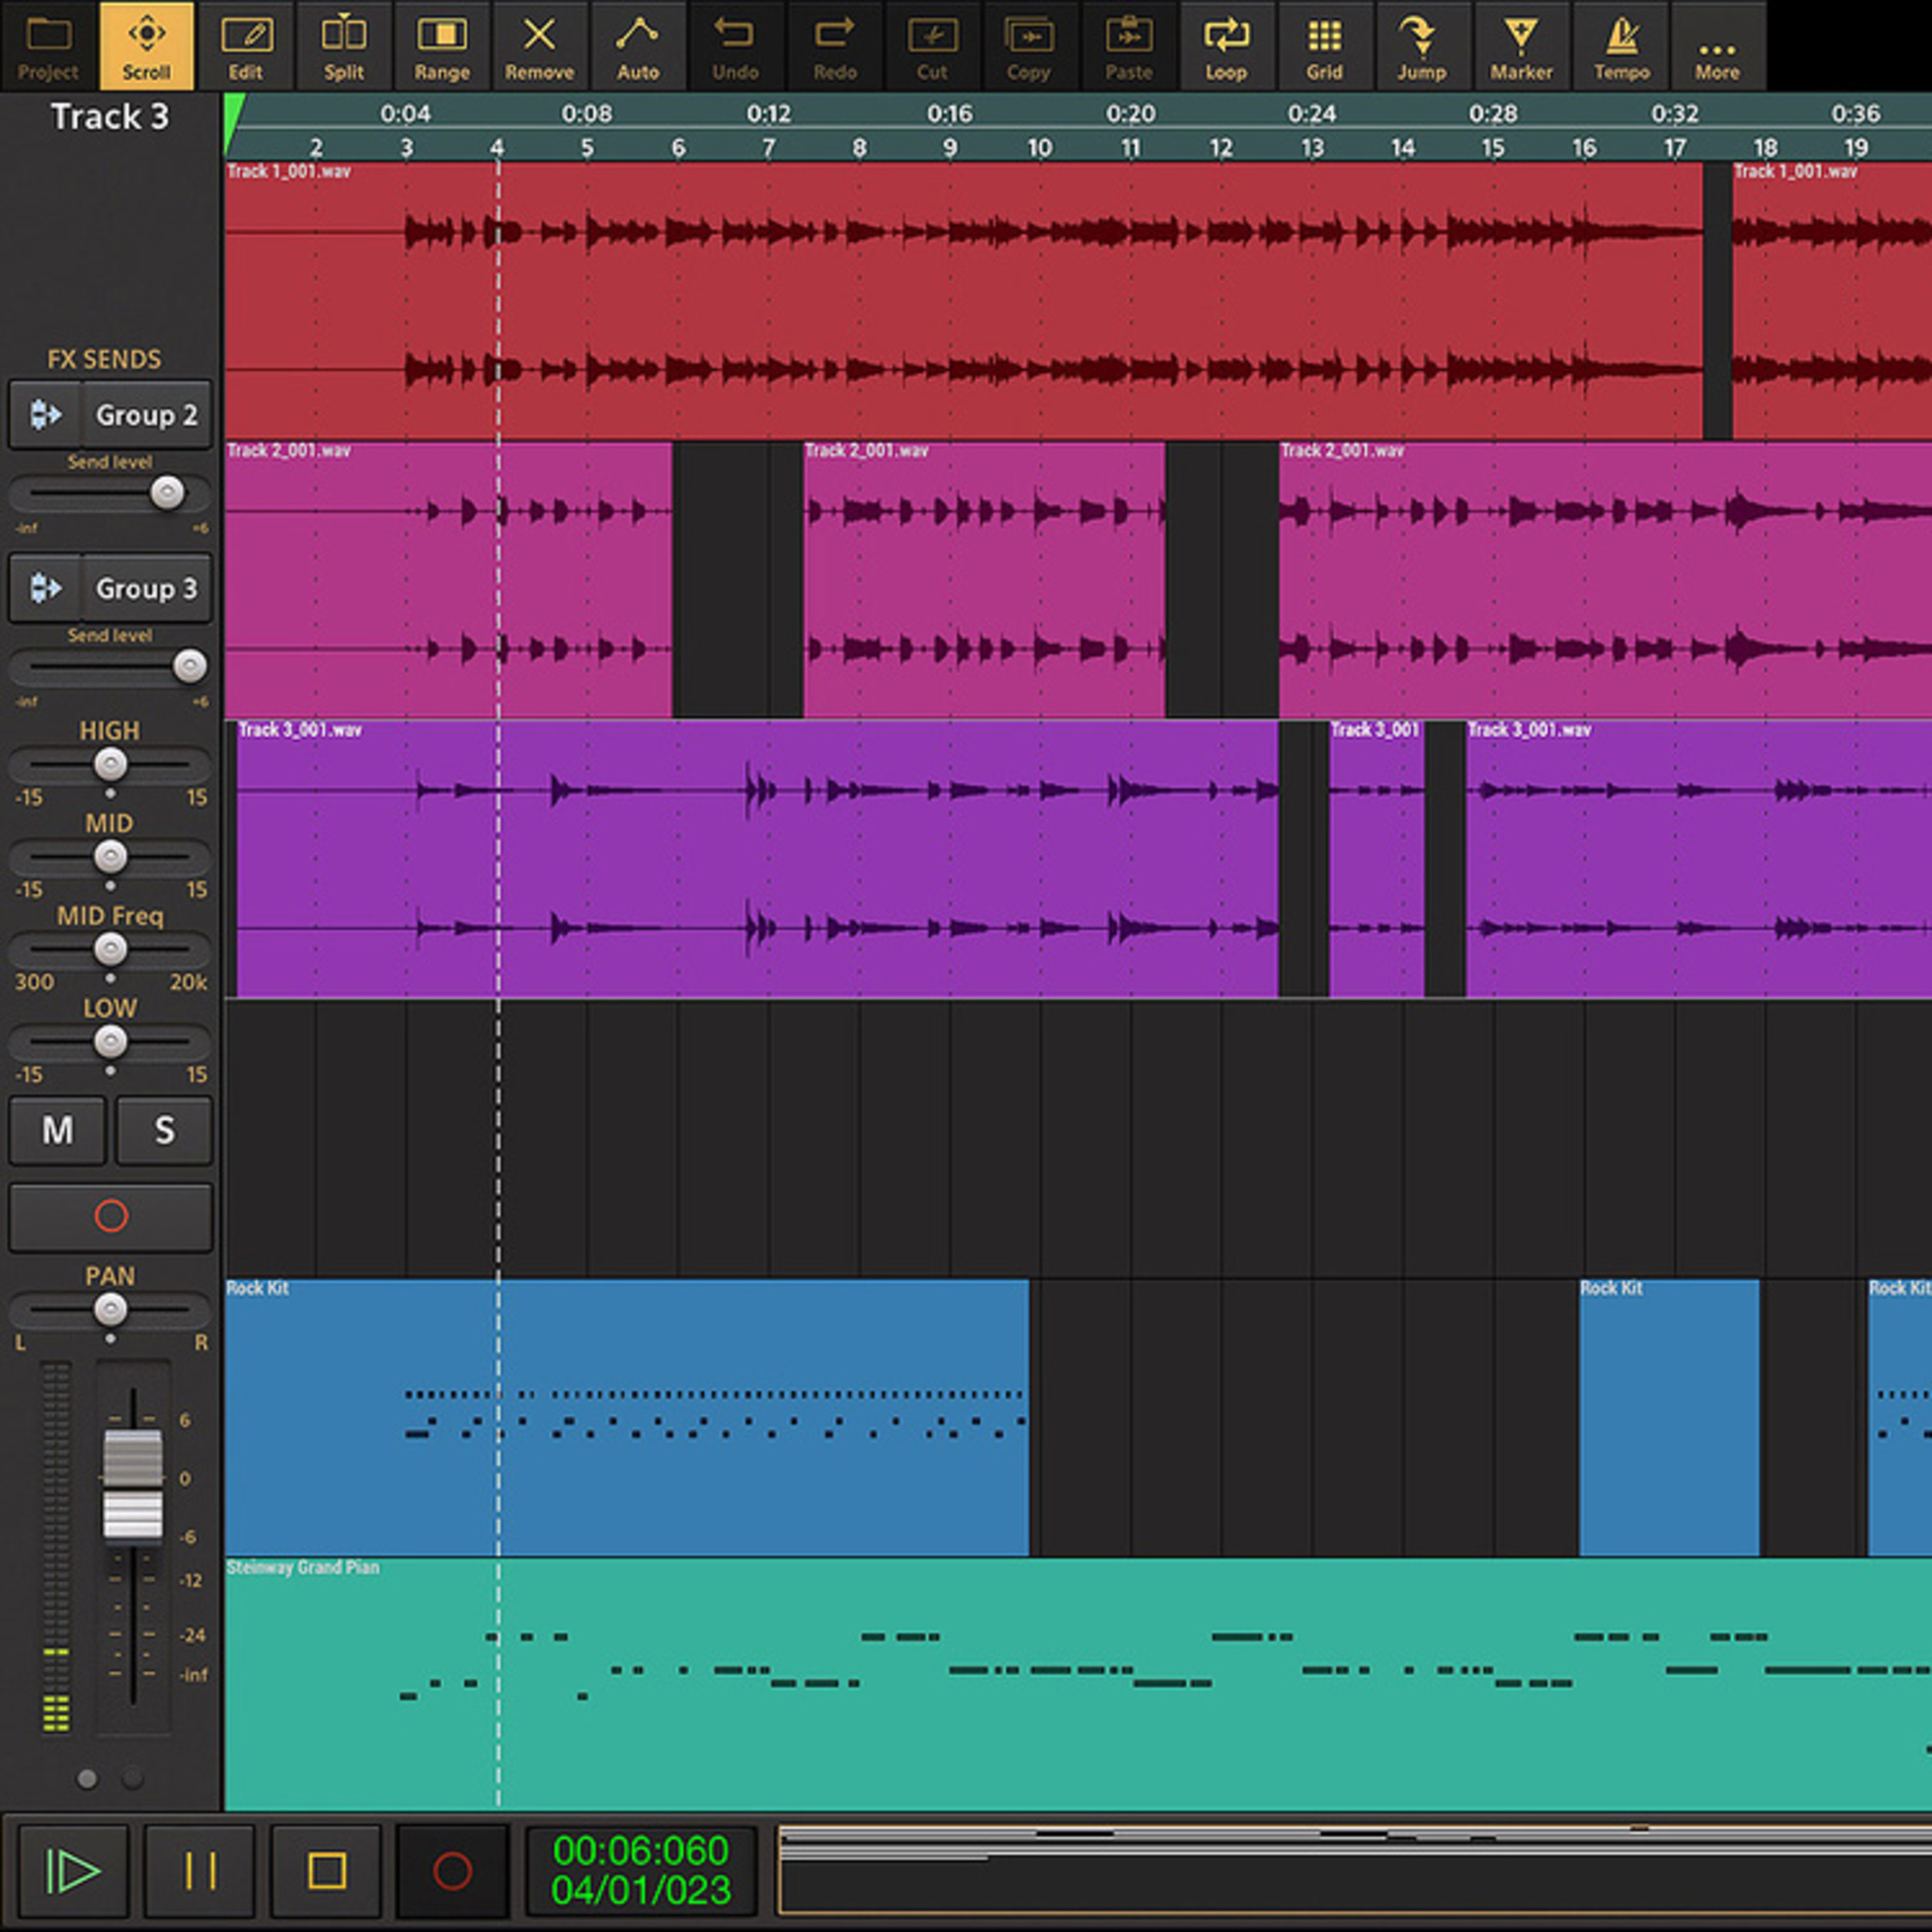Viewport: 1932px width, 1932px height.
Task: Click the MID EQ slider knob
Action: tap(110, 857)
